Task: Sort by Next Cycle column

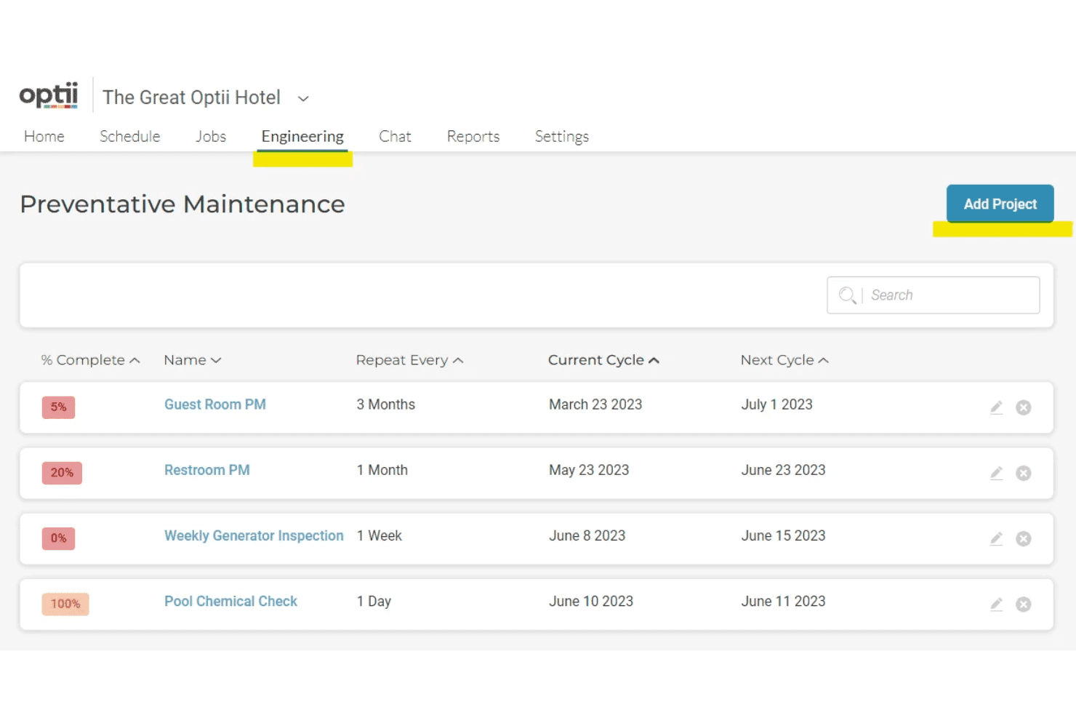Action: pos(784,360)
